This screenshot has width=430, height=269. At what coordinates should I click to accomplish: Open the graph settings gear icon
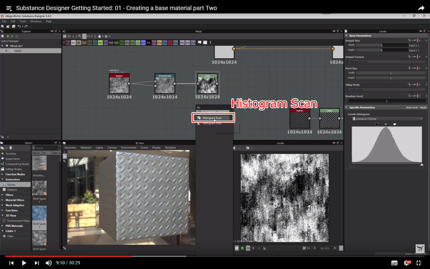[x=106, y=36]
